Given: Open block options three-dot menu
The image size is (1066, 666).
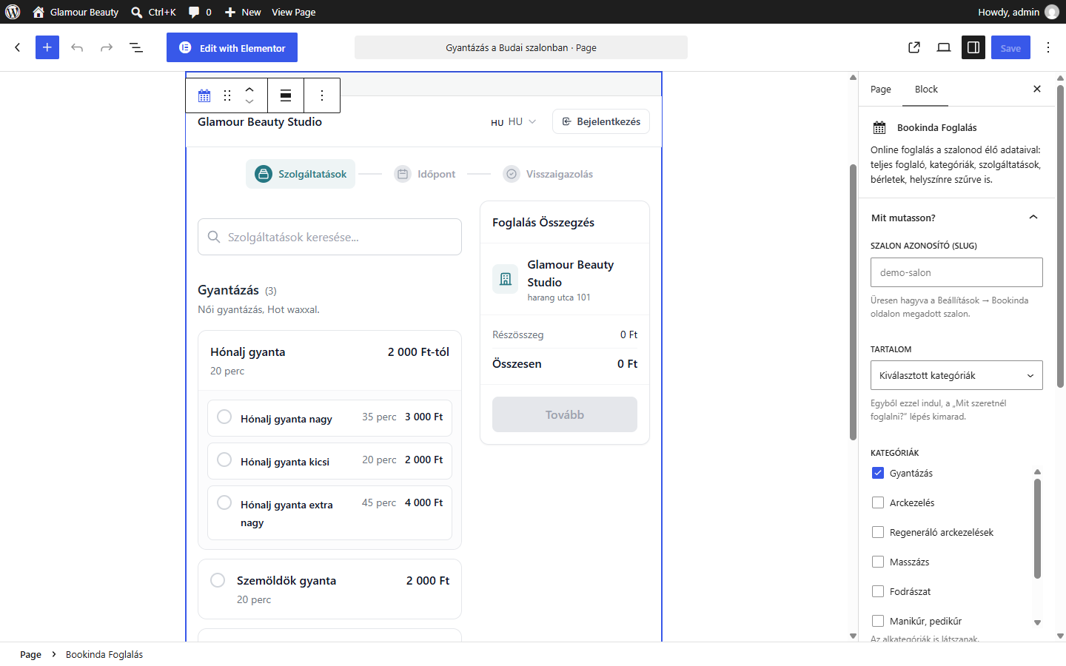Looking at the screenshot, I should 322,95.
